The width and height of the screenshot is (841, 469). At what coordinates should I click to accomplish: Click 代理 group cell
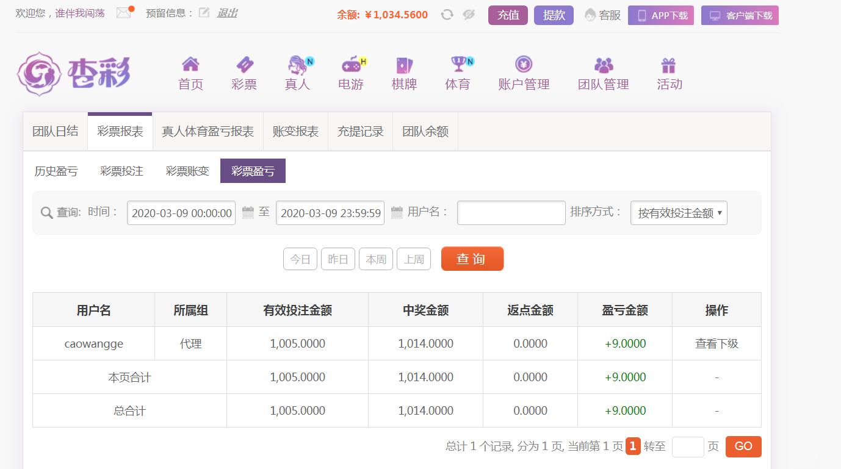(190, 343)
